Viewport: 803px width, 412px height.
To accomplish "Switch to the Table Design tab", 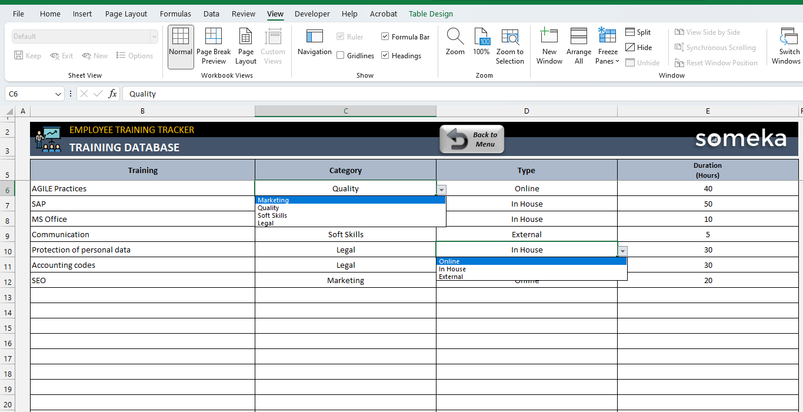I will coord(431,14).
